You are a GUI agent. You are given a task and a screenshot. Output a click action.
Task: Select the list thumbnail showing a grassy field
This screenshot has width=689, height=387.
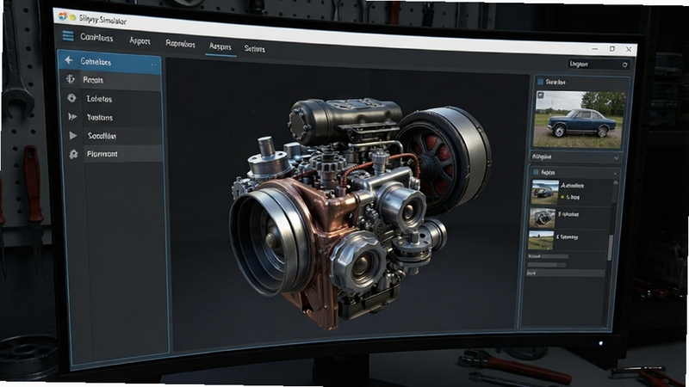pyautogui.click(x=541, y=240)
